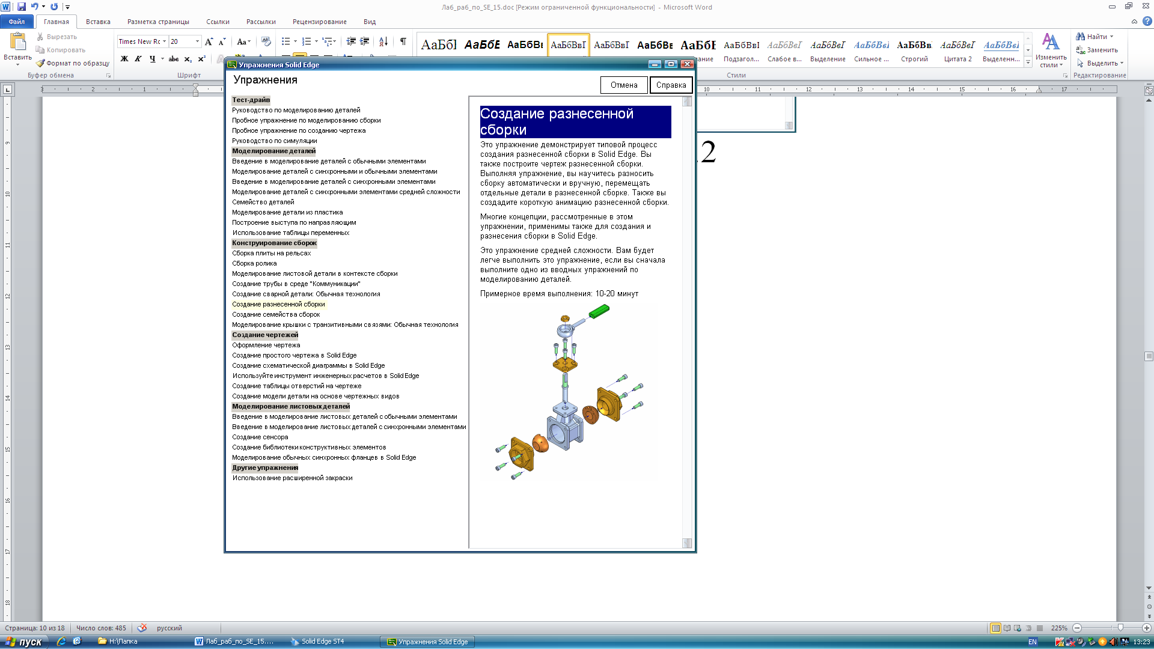Switch to Ссылки ribbon tab

(218, 22)
